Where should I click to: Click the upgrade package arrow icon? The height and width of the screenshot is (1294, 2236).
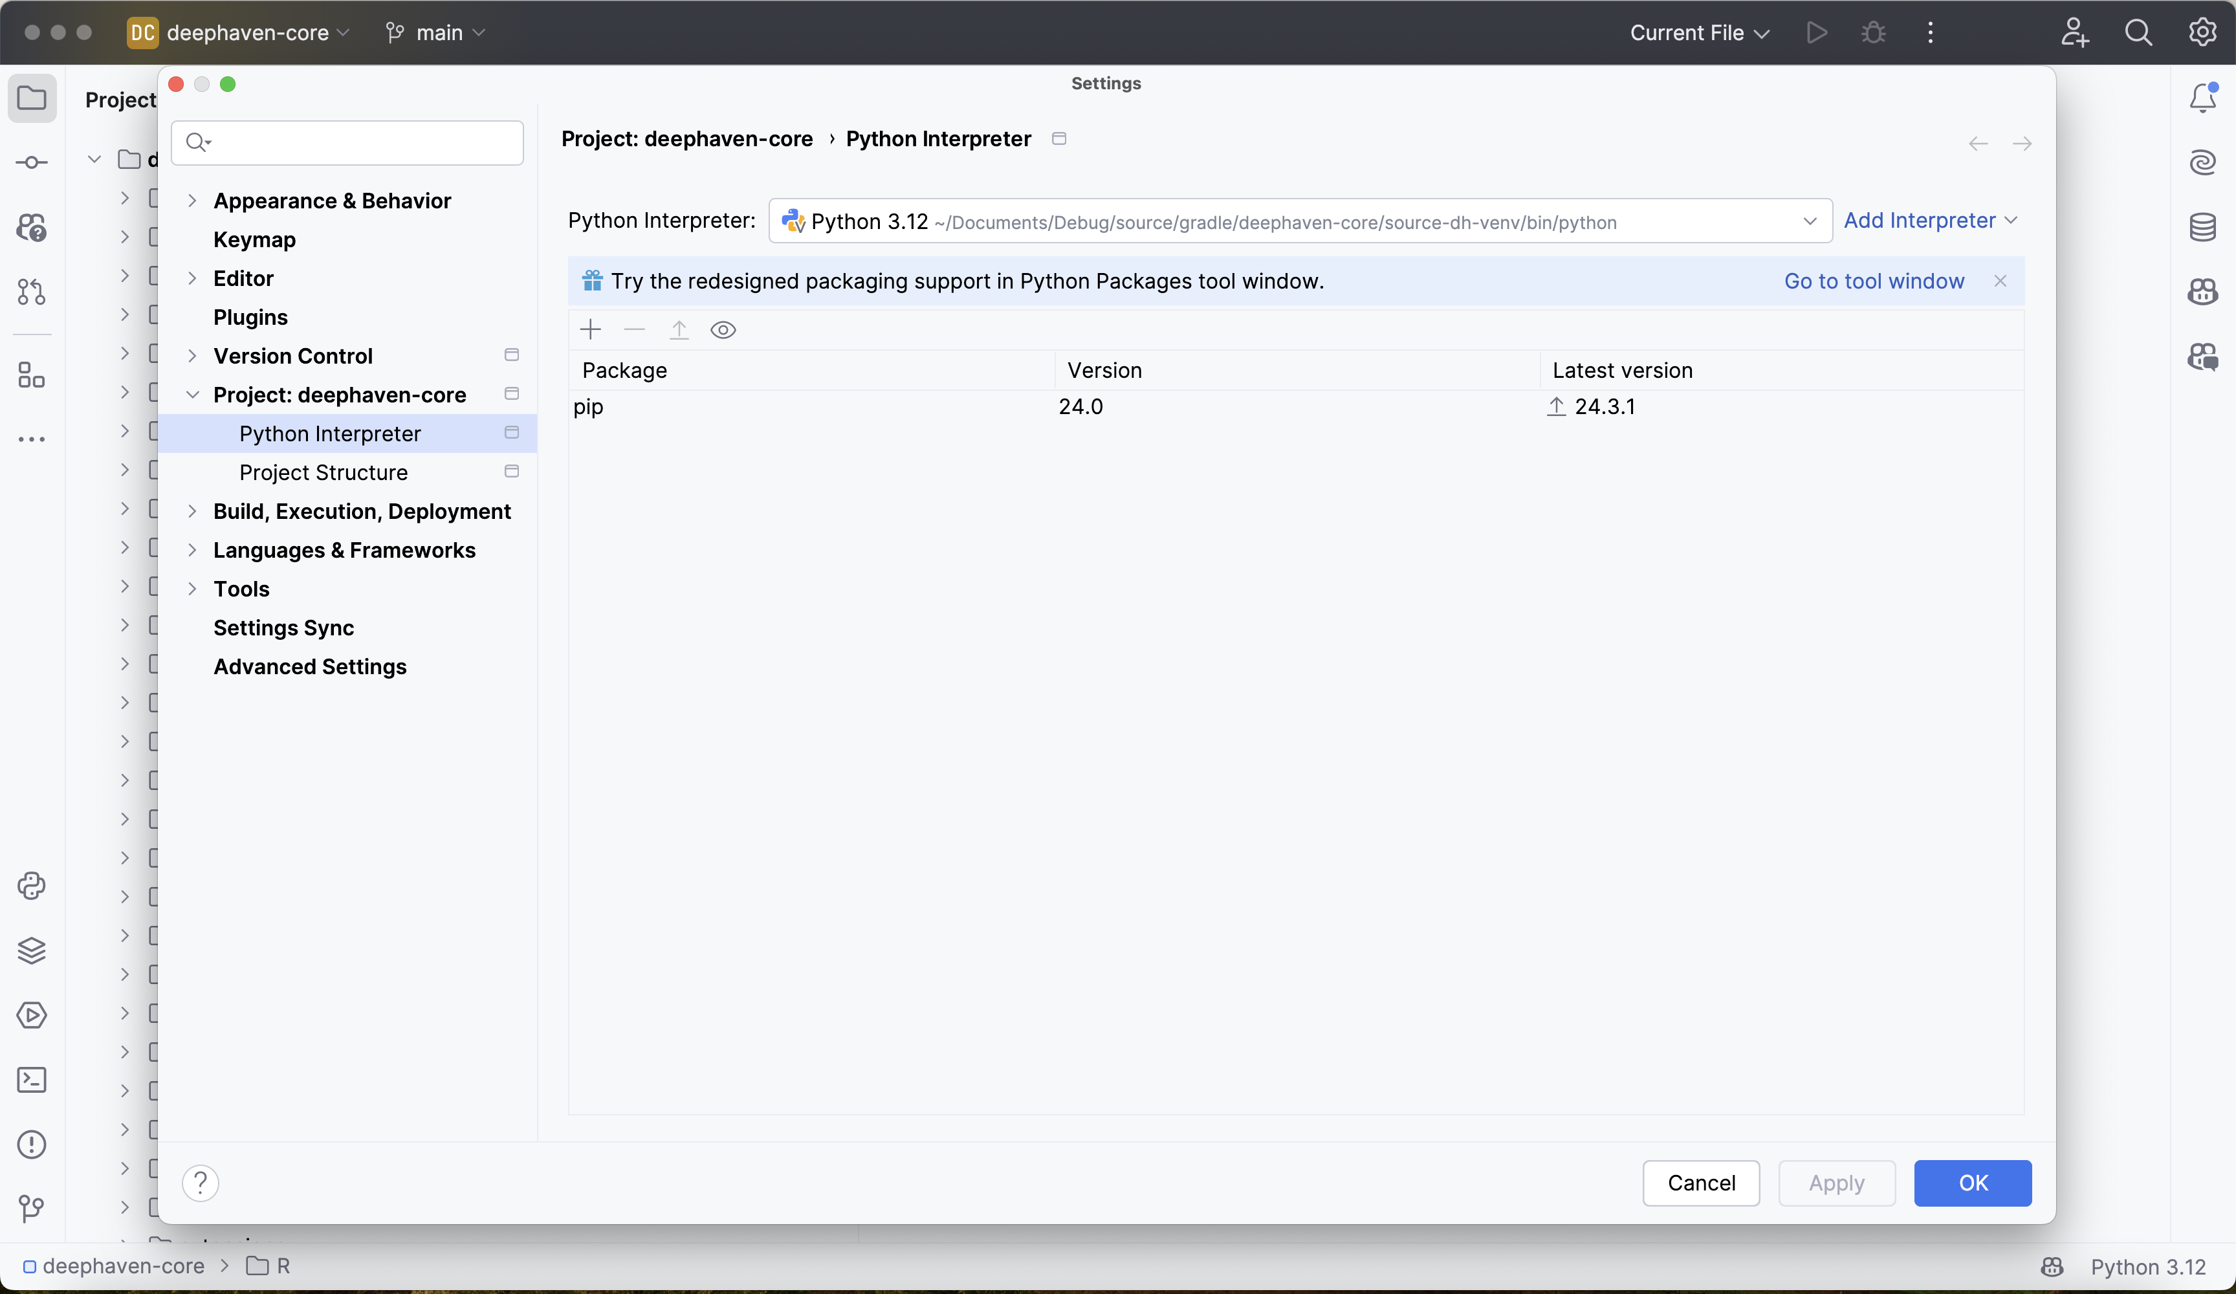(679, 330)
